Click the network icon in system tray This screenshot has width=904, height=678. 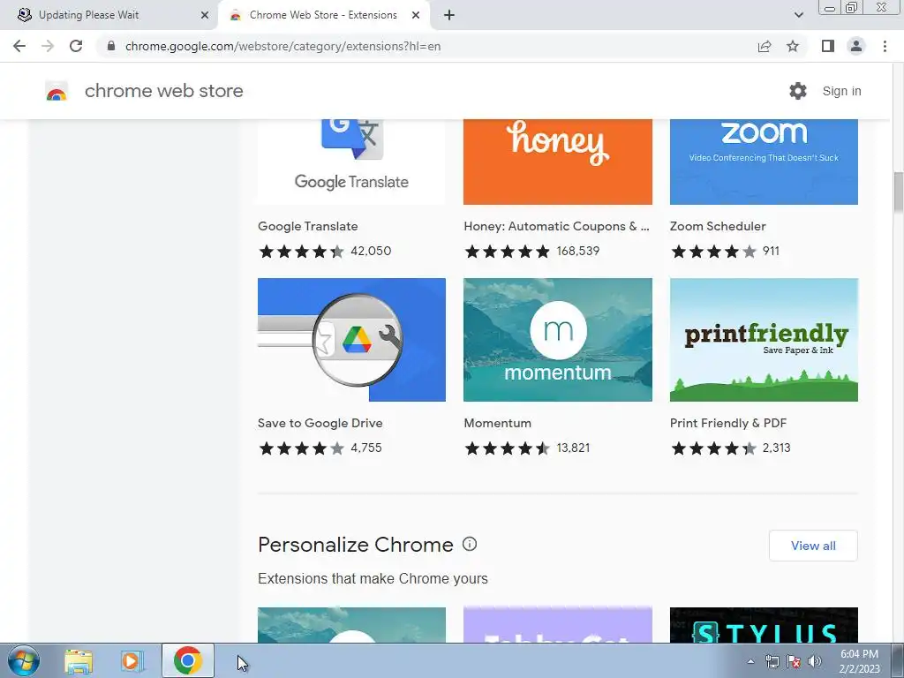tap(772, 661)
